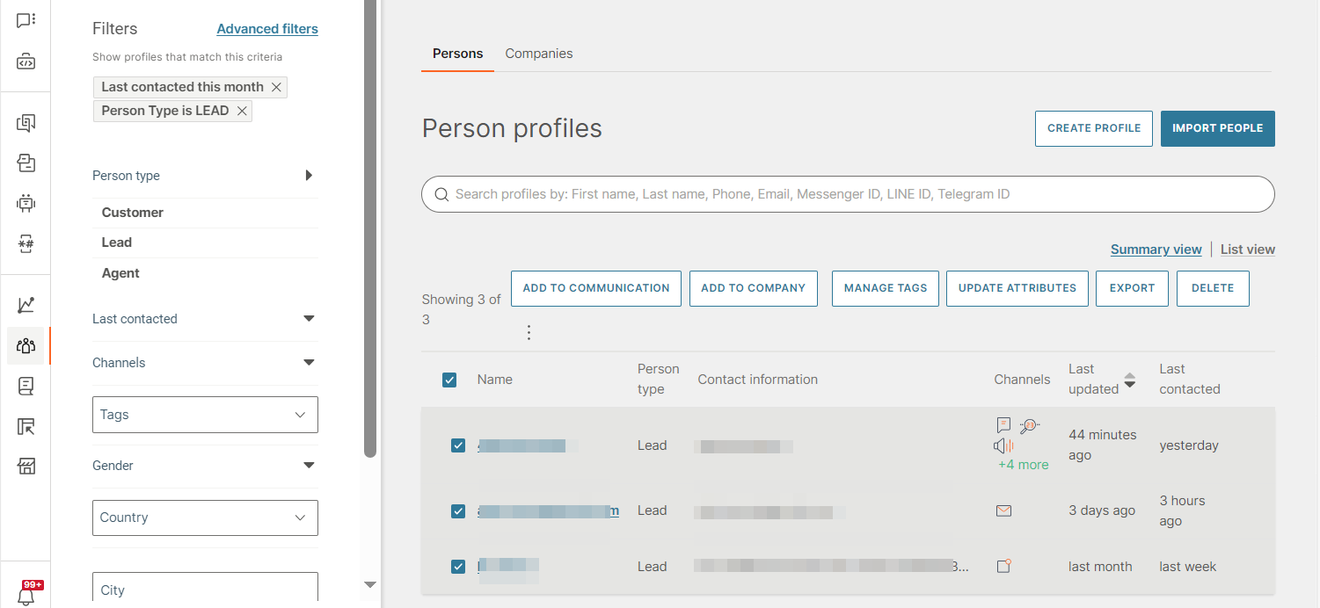Viewport: 1320px width, 608px height.
Task: Click the search profiles input field
Action: [848, 194]
